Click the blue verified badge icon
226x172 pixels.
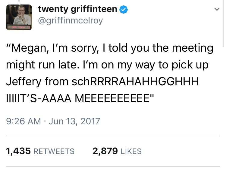pyautogui.click(x=123, y=9)
